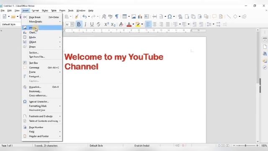
Task: Expand the Object submenu
Action: click(42, 42)
